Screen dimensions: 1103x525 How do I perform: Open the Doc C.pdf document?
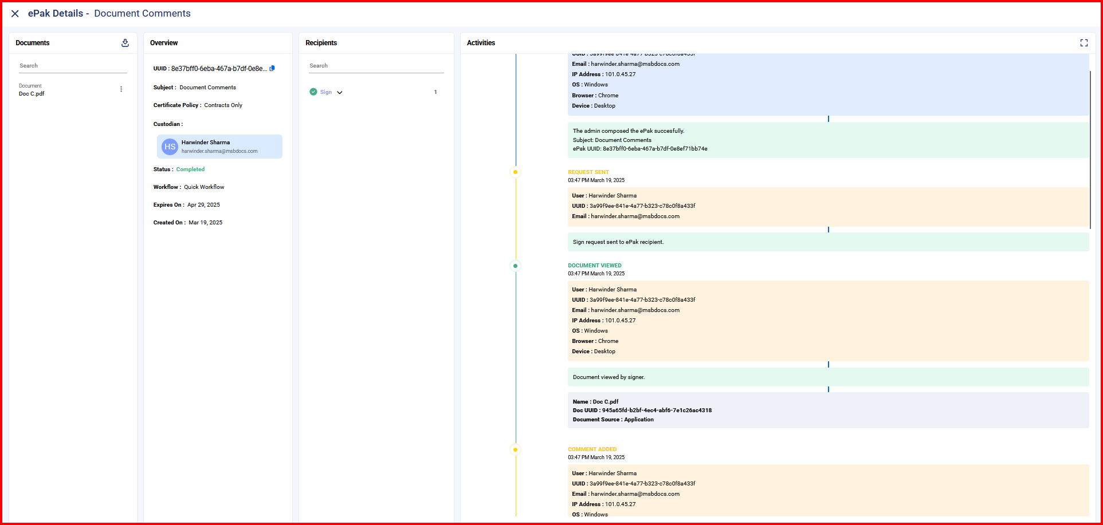point(32,93)
